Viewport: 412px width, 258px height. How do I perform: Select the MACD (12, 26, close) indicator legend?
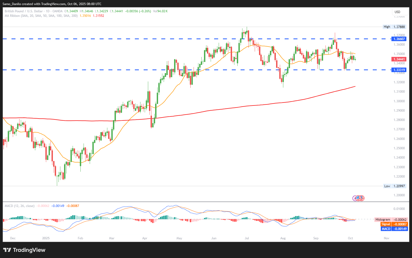[x=19, y=206]
